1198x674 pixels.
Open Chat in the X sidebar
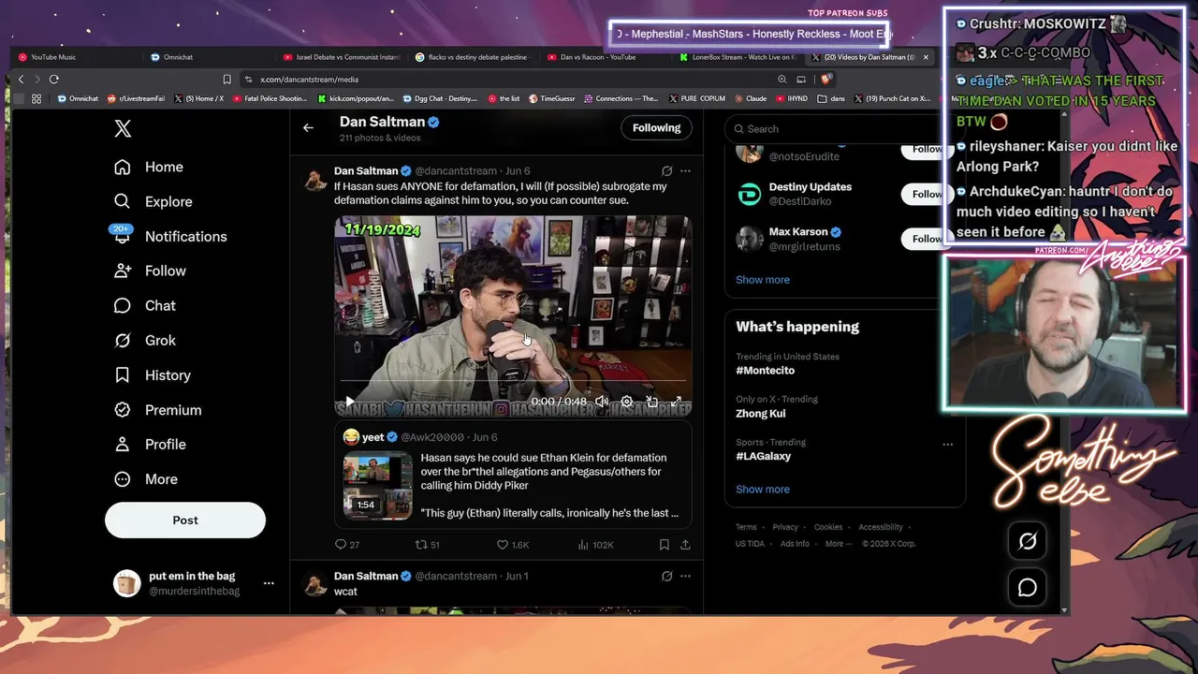point(145,305)
